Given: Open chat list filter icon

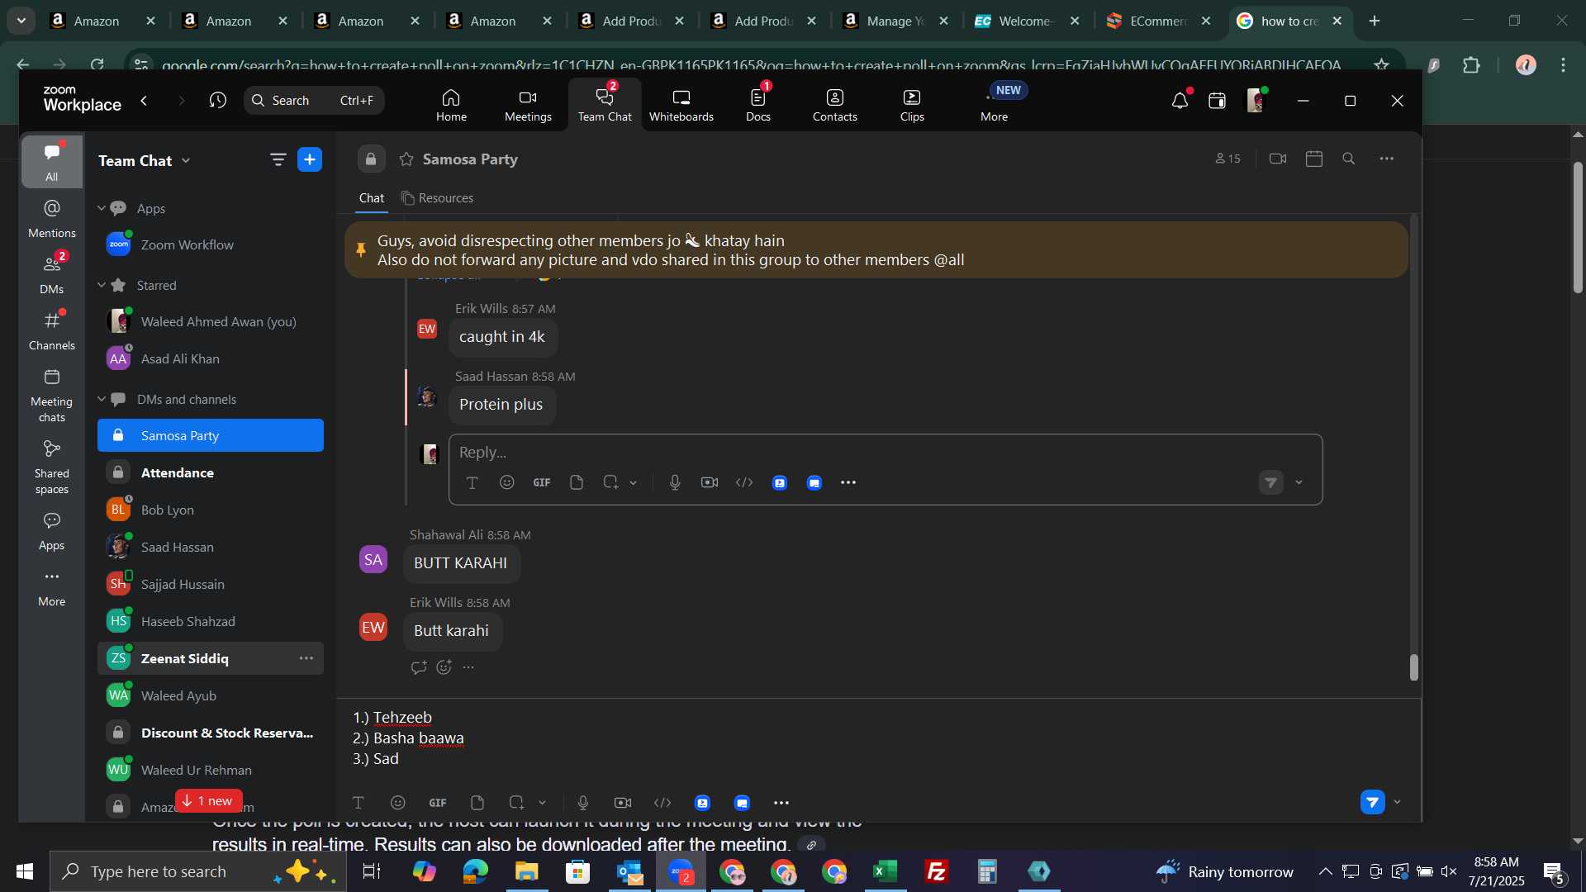Looking at the screenshot, I should point(278,160).
